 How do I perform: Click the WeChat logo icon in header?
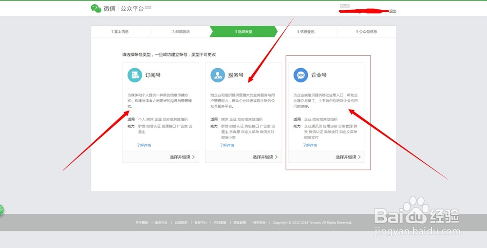click(x=96, y=8)
